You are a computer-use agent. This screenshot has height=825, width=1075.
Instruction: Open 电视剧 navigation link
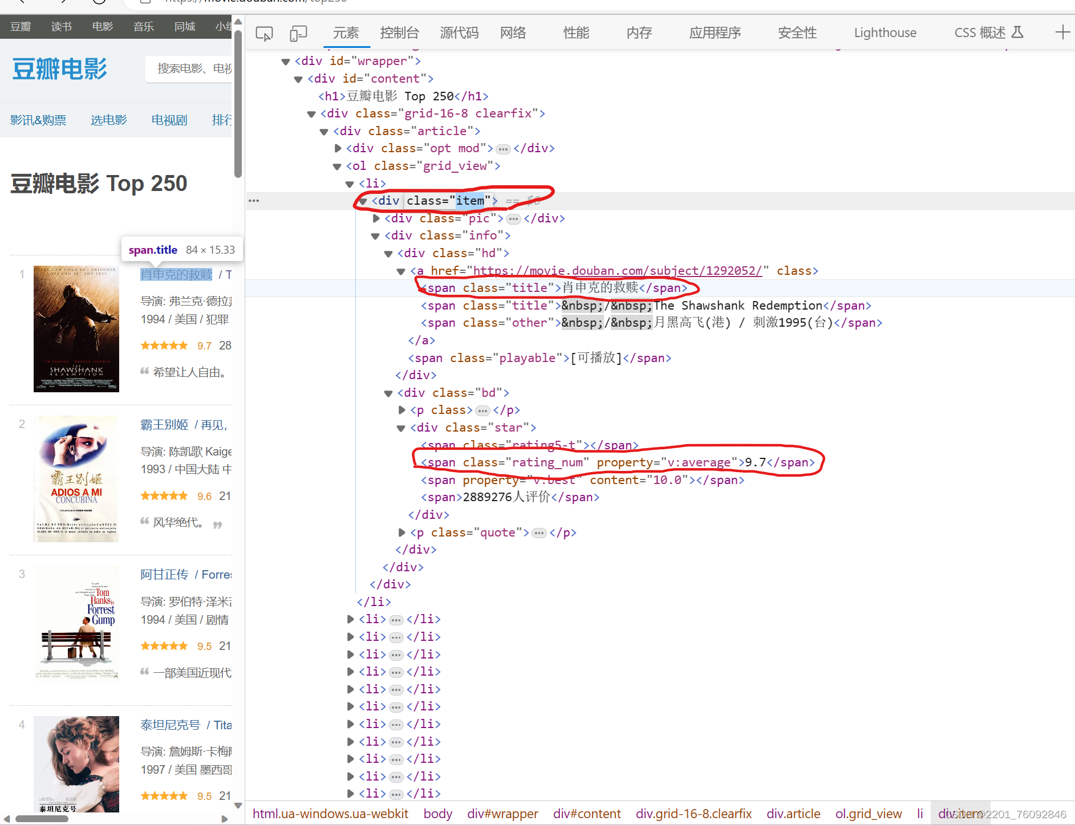point(169,120)
